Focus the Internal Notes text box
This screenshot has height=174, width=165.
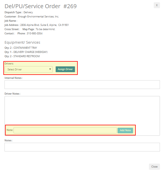82,85
